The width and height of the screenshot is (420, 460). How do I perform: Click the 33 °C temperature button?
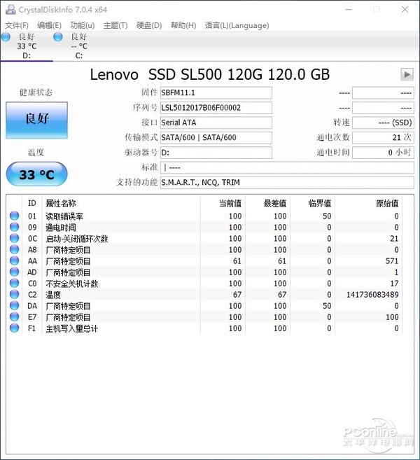coord(36,174)
